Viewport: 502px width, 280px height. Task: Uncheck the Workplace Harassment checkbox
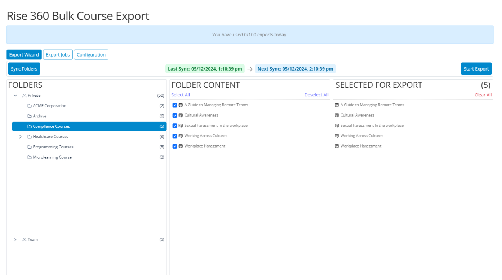[175, 146]
